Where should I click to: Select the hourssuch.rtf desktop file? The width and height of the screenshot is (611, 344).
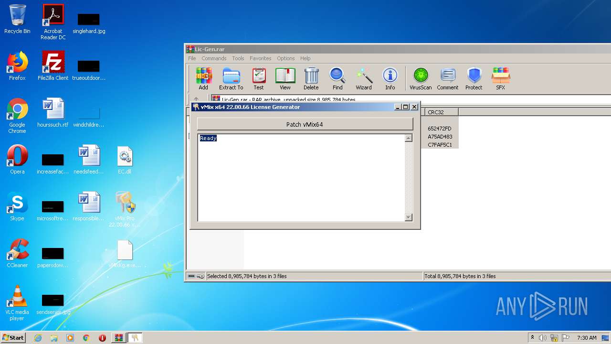pos(53,113)
